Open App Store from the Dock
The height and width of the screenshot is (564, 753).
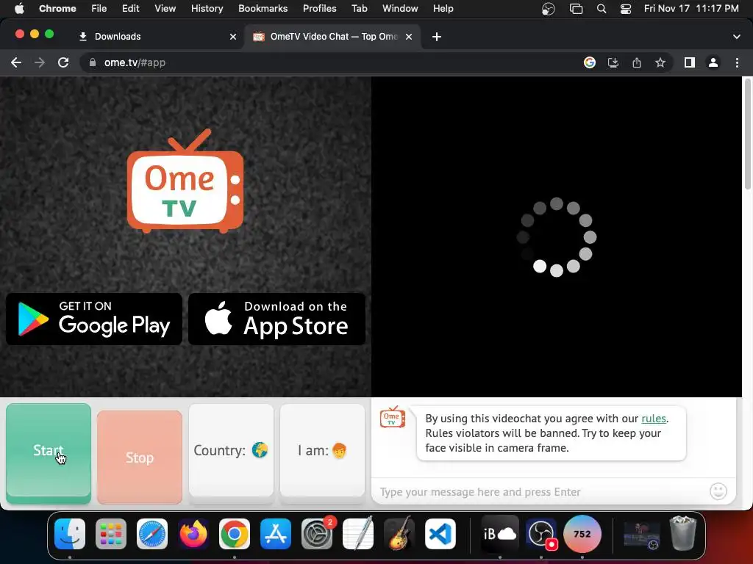coord(276,534)
